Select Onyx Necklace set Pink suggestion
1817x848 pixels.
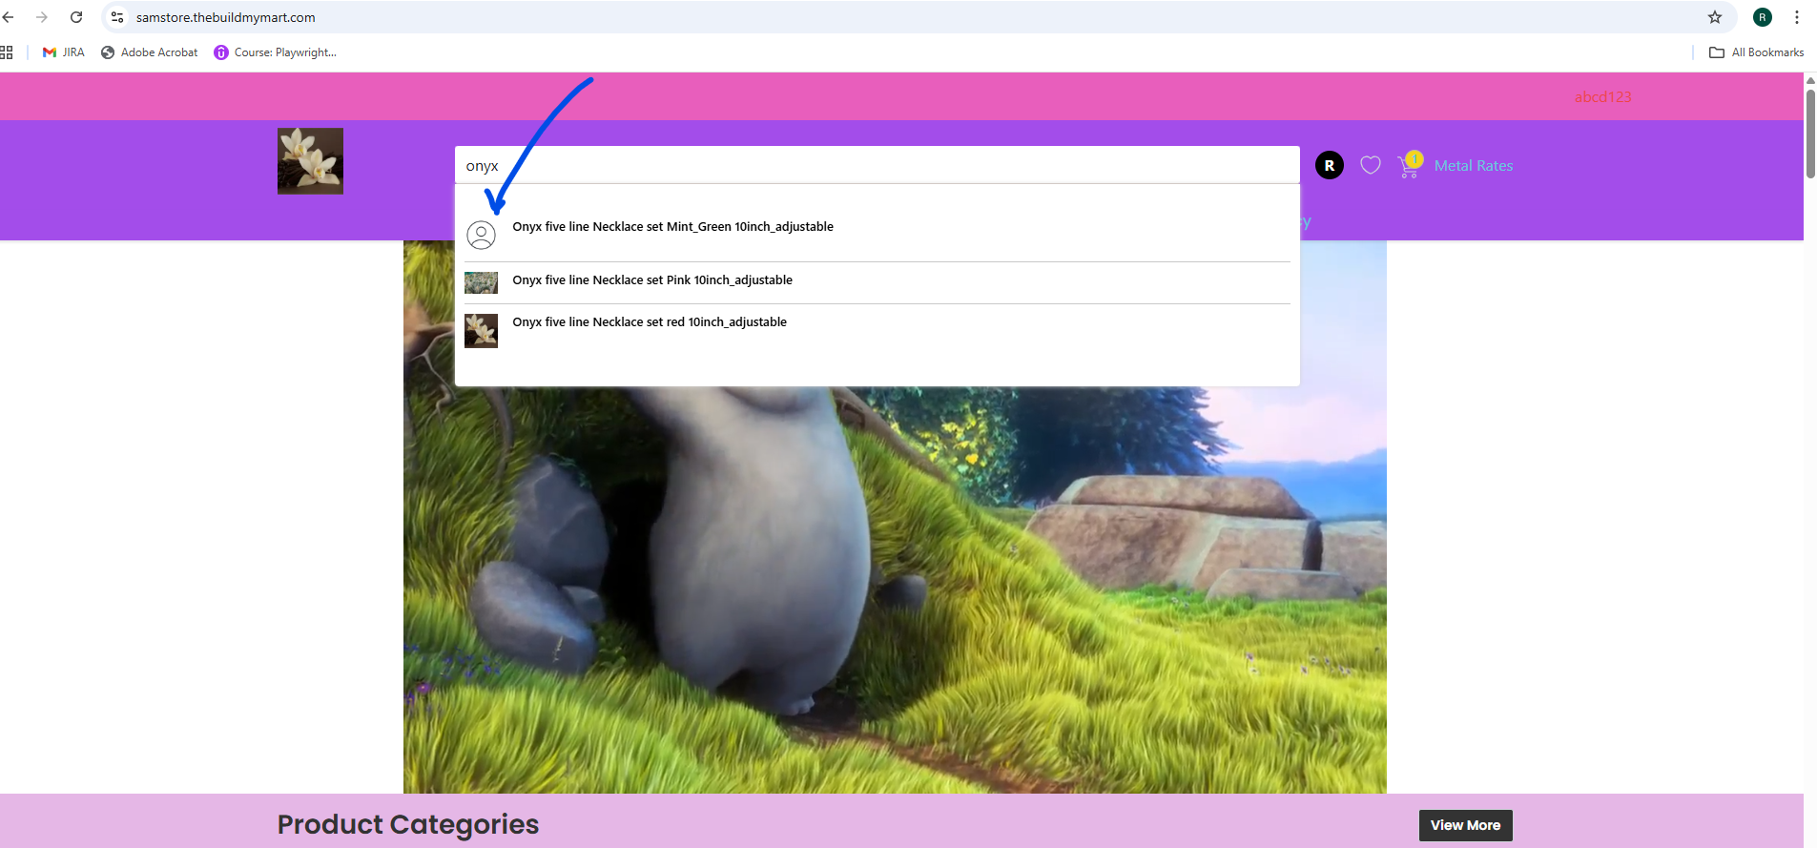[x=878, y=282]
